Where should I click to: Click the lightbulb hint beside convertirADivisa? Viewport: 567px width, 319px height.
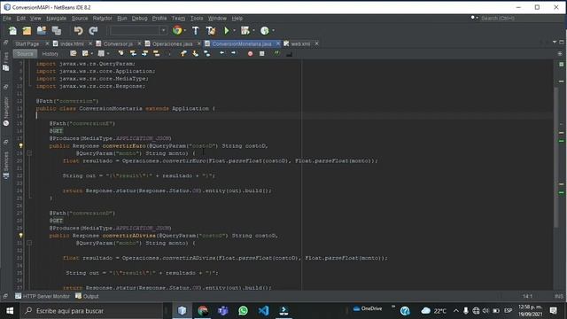20,236
